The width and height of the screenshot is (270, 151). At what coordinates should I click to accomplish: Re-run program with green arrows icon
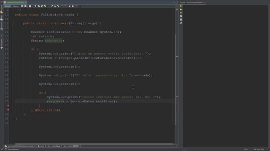(181, 6)
